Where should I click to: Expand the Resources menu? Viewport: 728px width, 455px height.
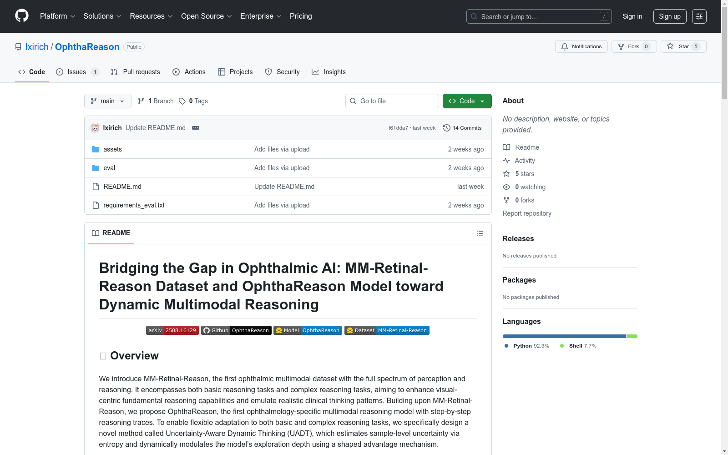tap(151, 16)
